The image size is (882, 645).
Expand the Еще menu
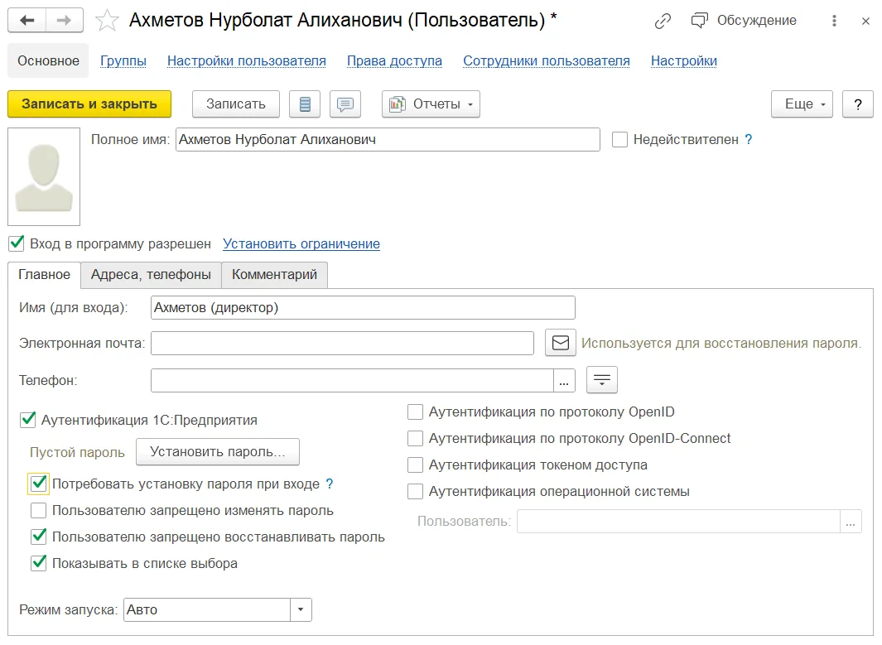(x=802, y=104)
